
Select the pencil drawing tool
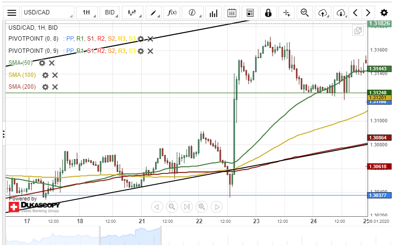click(153, 13)
